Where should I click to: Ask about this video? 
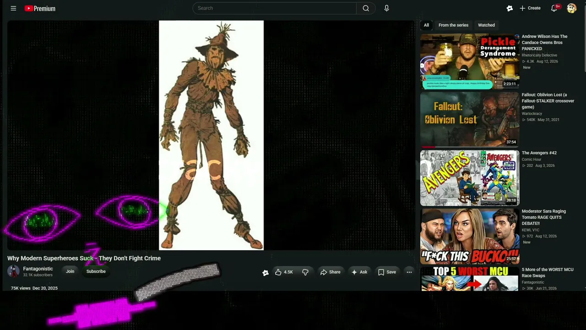(359, 272)
